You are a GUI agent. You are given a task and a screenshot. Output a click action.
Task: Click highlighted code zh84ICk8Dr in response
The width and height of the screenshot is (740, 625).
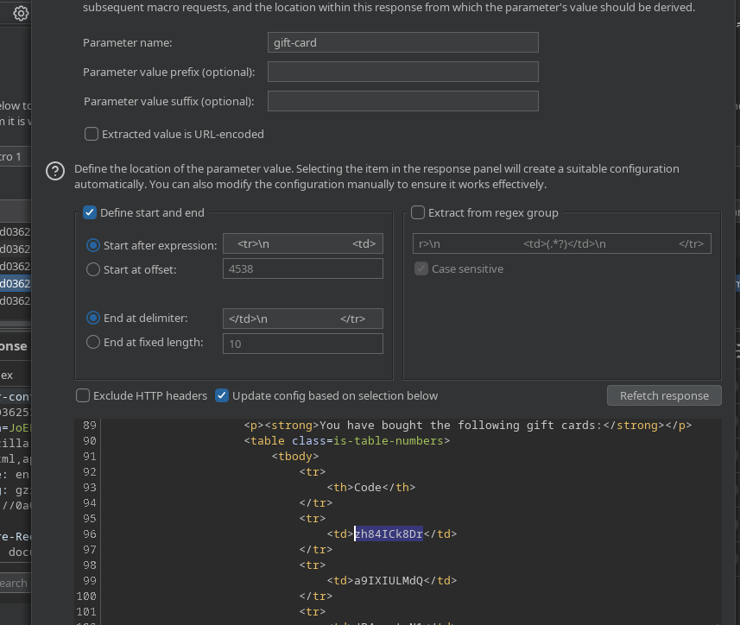coord(389,533)
